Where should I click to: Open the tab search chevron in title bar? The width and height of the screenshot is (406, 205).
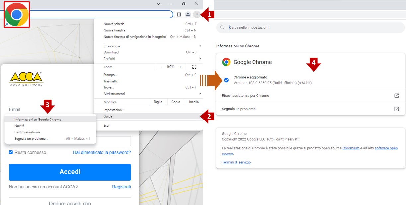point(158,4)
